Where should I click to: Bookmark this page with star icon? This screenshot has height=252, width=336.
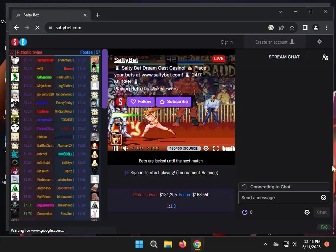point(292,28)
